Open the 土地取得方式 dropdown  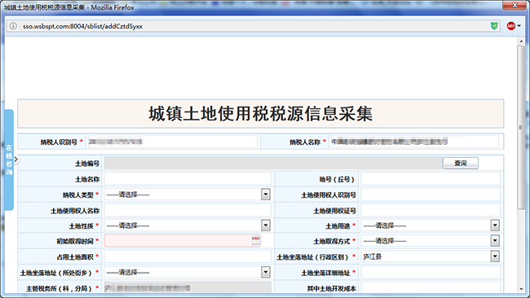431,241
